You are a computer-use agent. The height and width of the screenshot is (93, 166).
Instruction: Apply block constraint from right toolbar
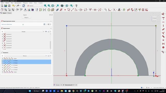(163, 47)
